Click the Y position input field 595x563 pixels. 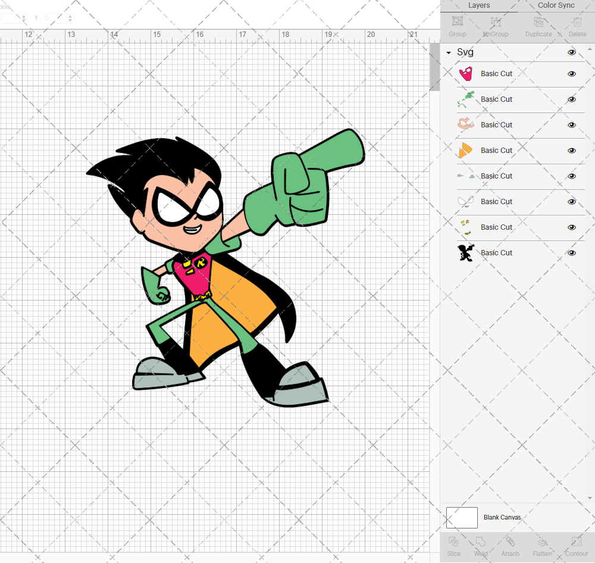(54, 18)
